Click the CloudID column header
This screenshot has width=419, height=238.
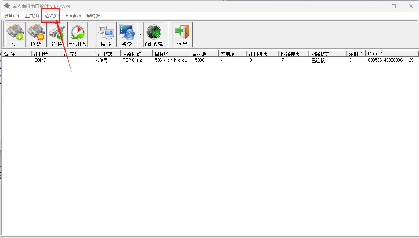(x=391, y=54)
